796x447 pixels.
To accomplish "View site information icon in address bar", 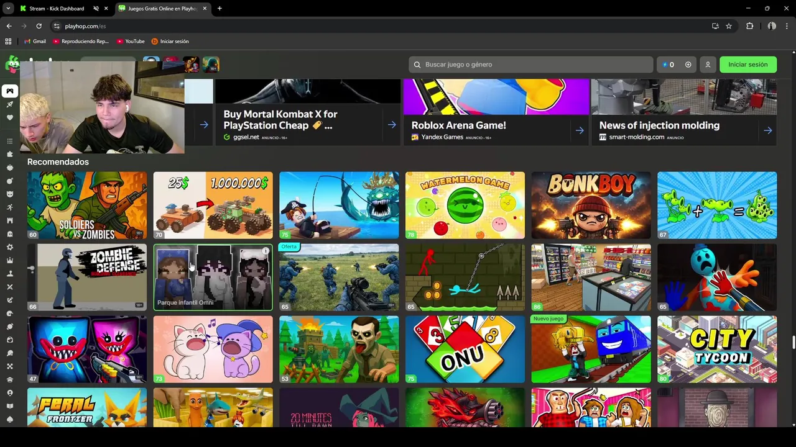I will (x=56, y=26).
